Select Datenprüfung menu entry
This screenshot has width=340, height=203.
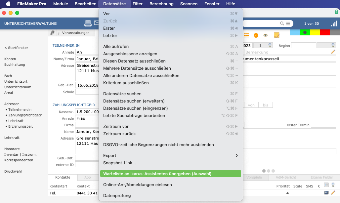point(170,195)
